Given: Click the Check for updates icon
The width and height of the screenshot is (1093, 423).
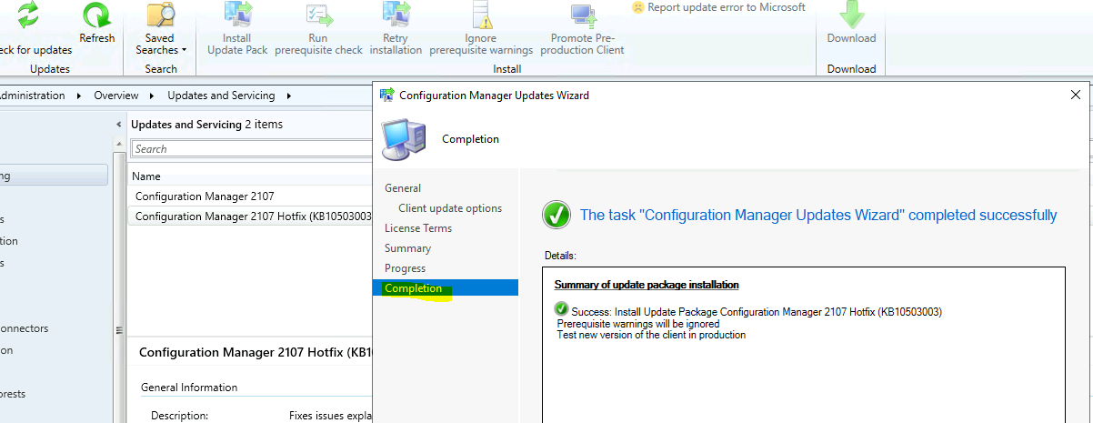Looking at the screenshot, I should click(x=29, y=15).
